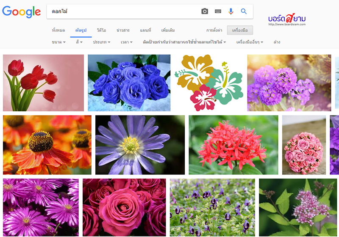
Task: Click ล้าง to clear filters
Action: coord(277,42)
